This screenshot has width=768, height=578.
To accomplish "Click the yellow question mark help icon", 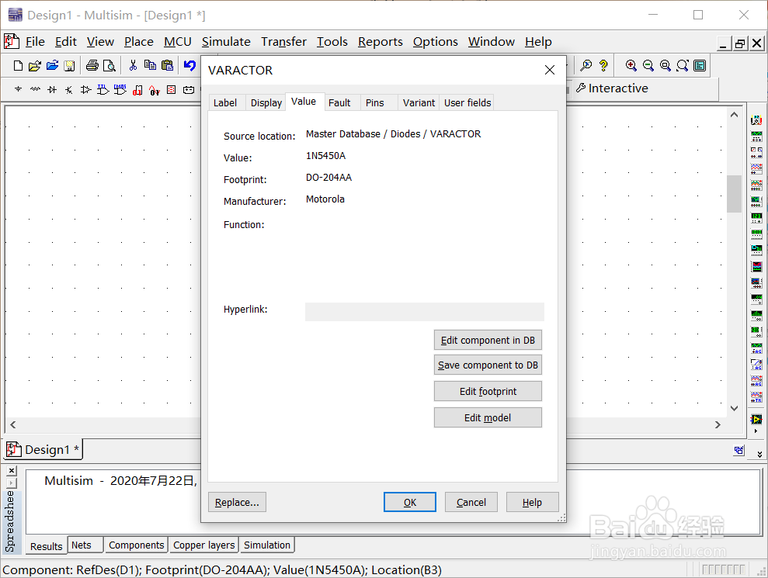I will click(603, 66).
